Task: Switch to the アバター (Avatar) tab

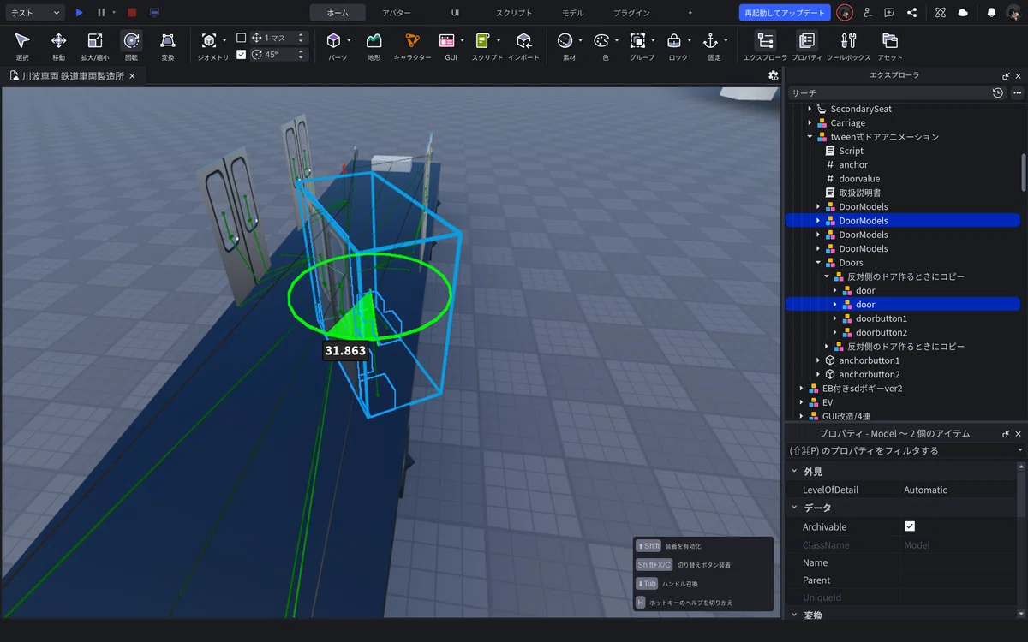Action: (397, 13)
